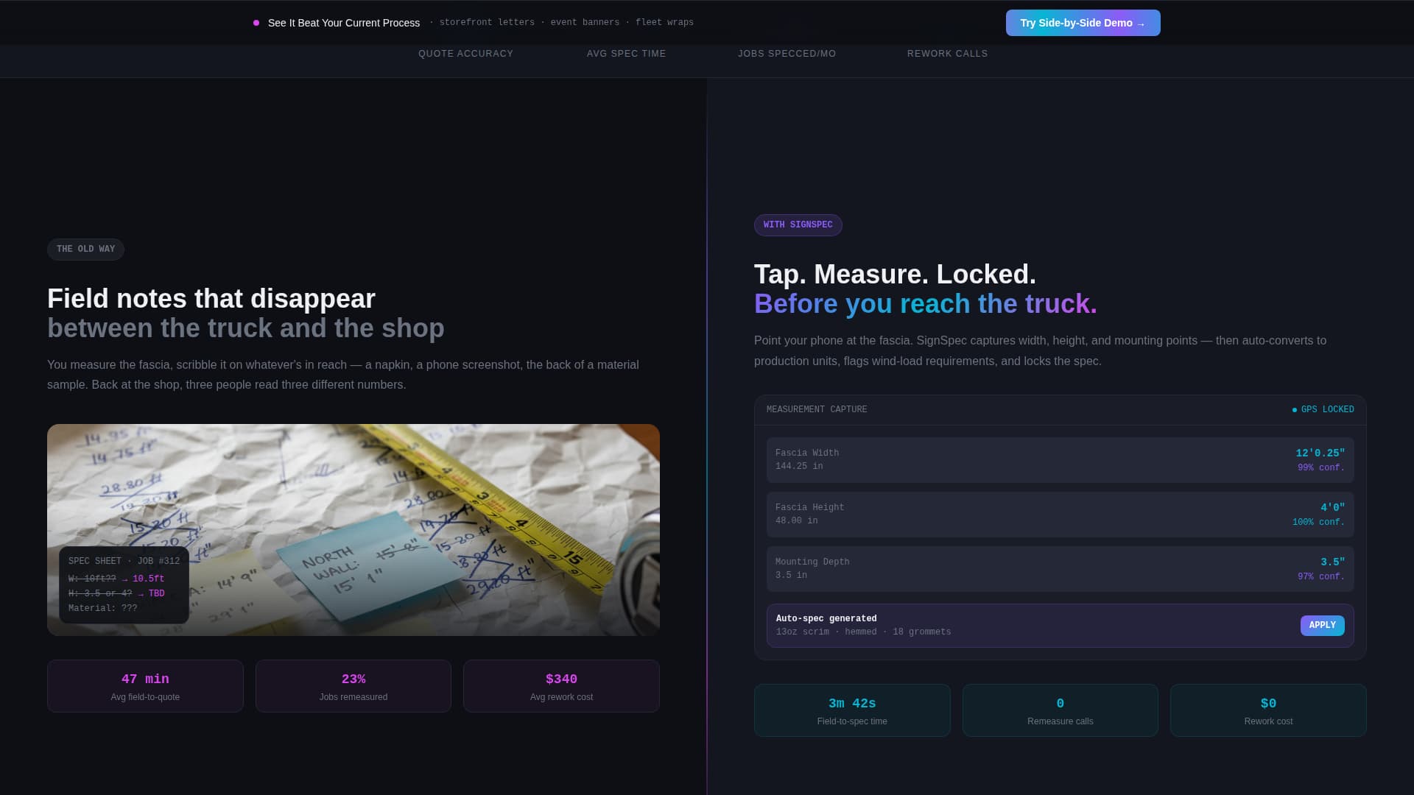The image size is (1414, 795).
Task: Open the Fascia Width measurement row
Action: [1060, 460]
